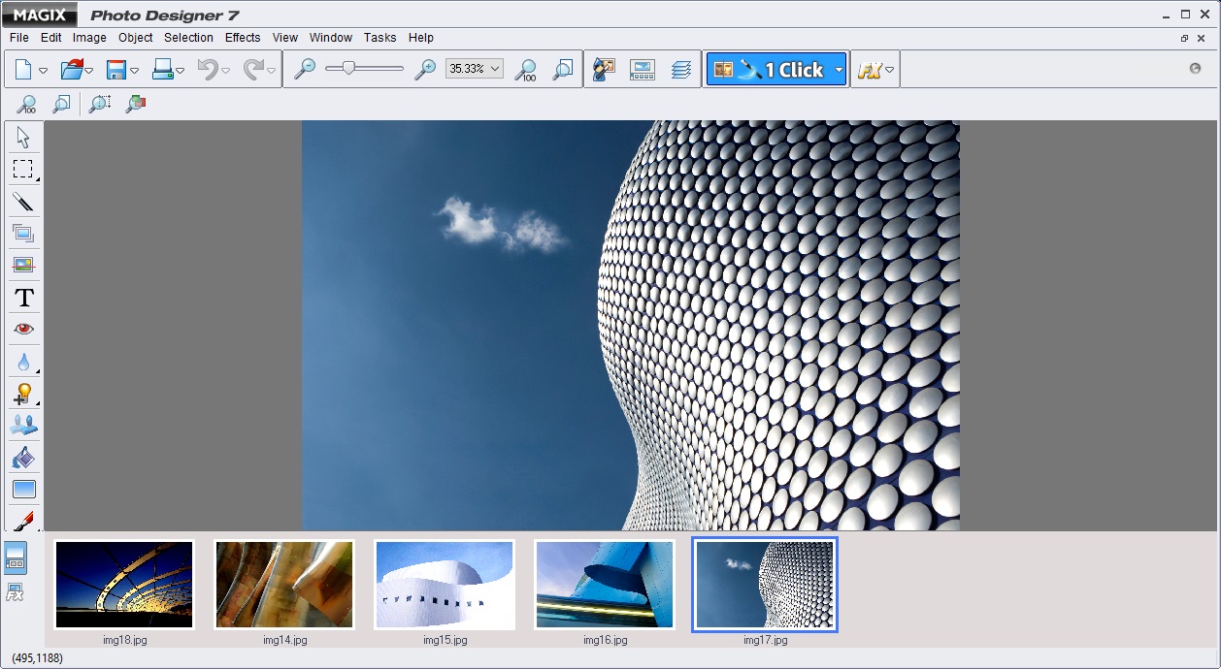Expand the Undo history dropdown arrow
Image resolution: width=1221 pixels, height=669 pixels.
coord(226,71)
